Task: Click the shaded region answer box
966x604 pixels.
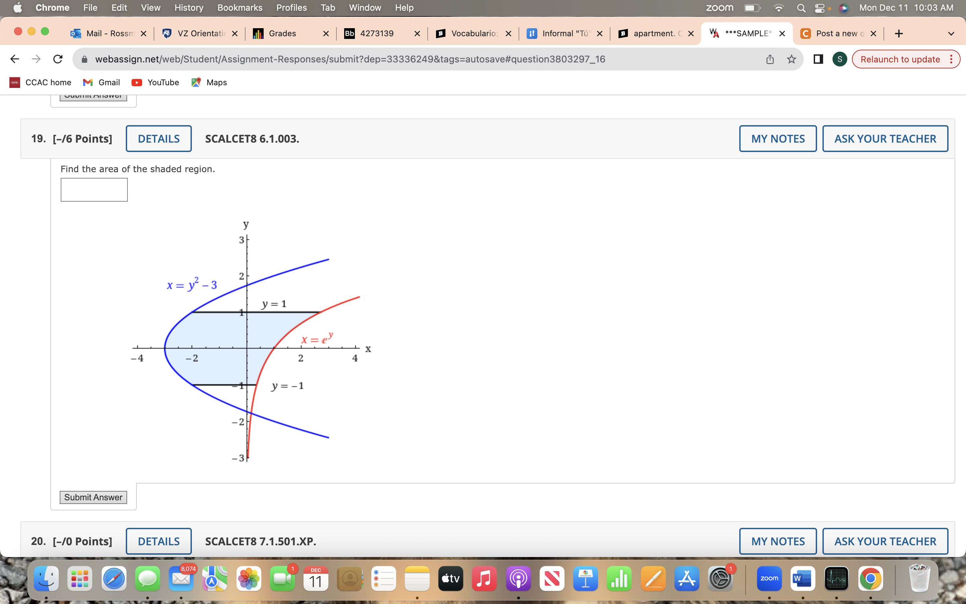Action: coord(94,189)
